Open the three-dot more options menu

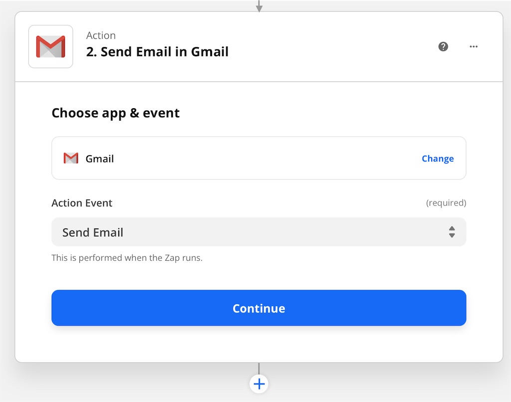click(474, 46)
